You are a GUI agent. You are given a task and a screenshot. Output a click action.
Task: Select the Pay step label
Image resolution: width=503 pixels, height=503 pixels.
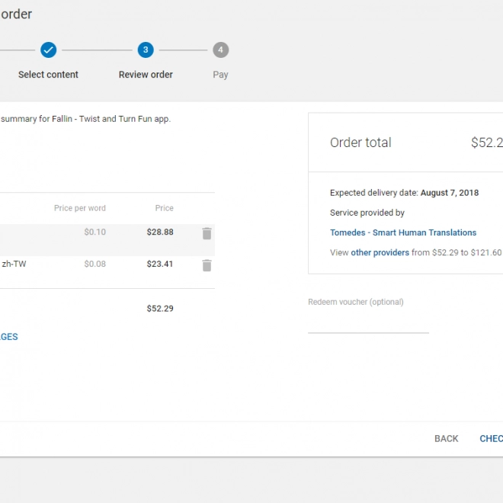[221, 75]
